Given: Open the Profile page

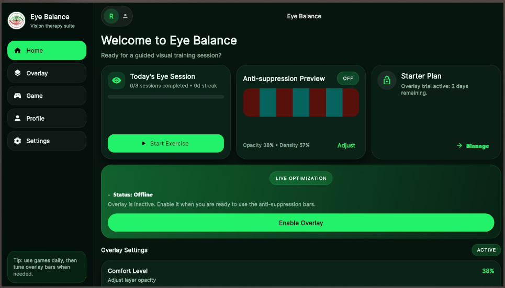Looking at the screenshot, I should 47,118.
